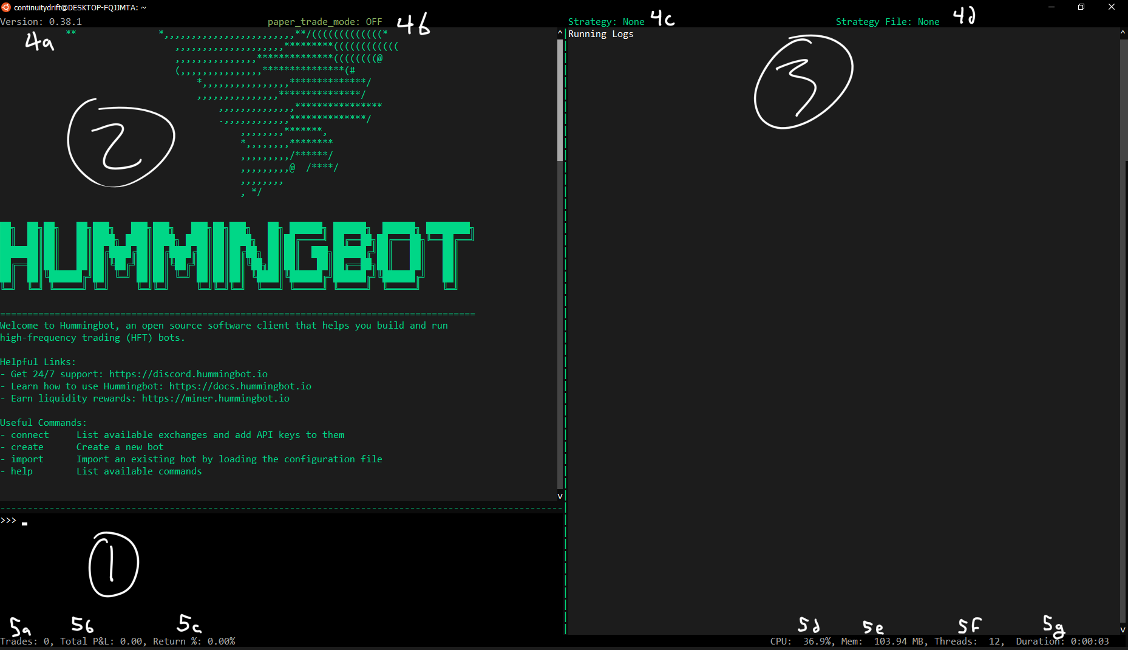The image size is (1128, 650).
Task: Click the 'create' command entry
Action: click(x=27, y=447)
